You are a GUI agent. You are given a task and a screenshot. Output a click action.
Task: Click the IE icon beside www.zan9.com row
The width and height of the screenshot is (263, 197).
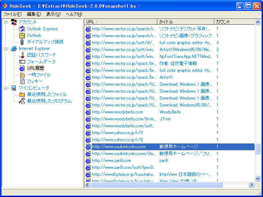tap(88, 161)
